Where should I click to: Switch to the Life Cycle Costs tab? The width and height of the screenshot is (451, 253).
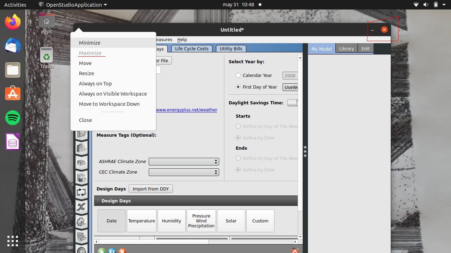pos(191,48)
